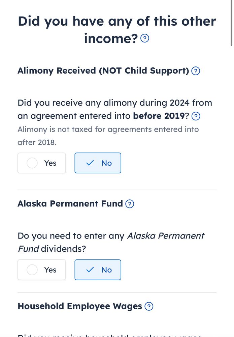Click the page vertical scrollbar

click(x=231, y=24)
